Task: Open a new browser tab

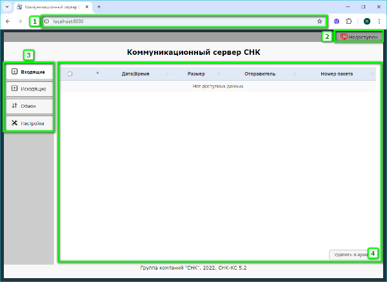Action: coord(99,6)
